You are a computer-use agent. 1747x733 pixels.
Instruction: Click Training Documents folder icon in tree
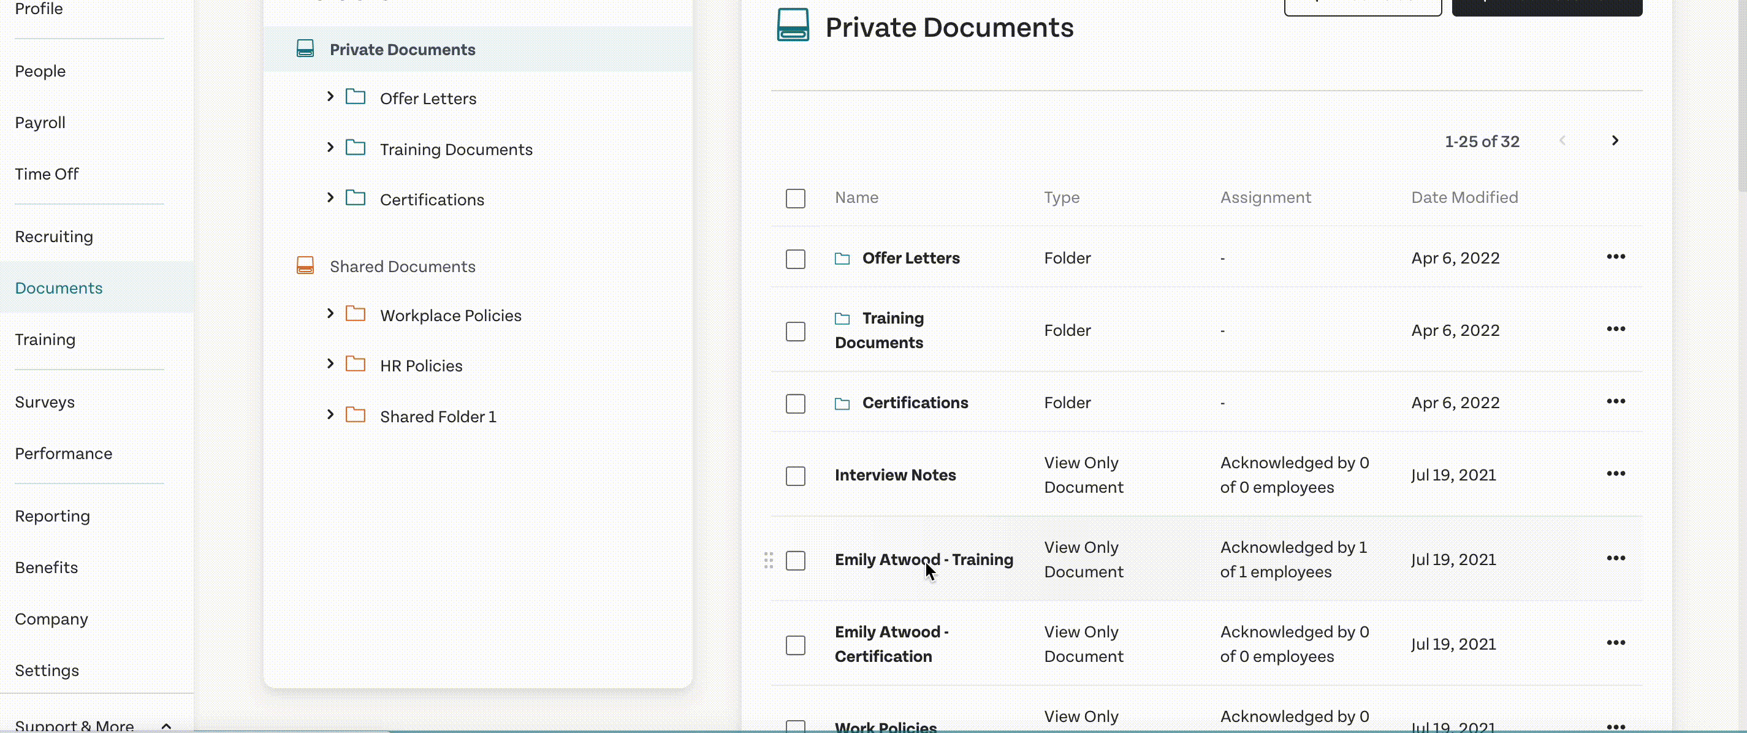tap(356, 148)
